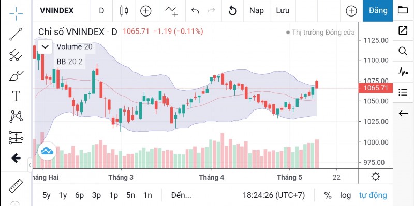Toggle the automatic scale option

pos(373,195)
